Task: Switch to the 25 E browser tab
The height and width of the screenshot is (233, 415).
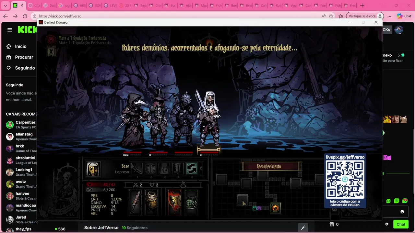Action: 125,6
